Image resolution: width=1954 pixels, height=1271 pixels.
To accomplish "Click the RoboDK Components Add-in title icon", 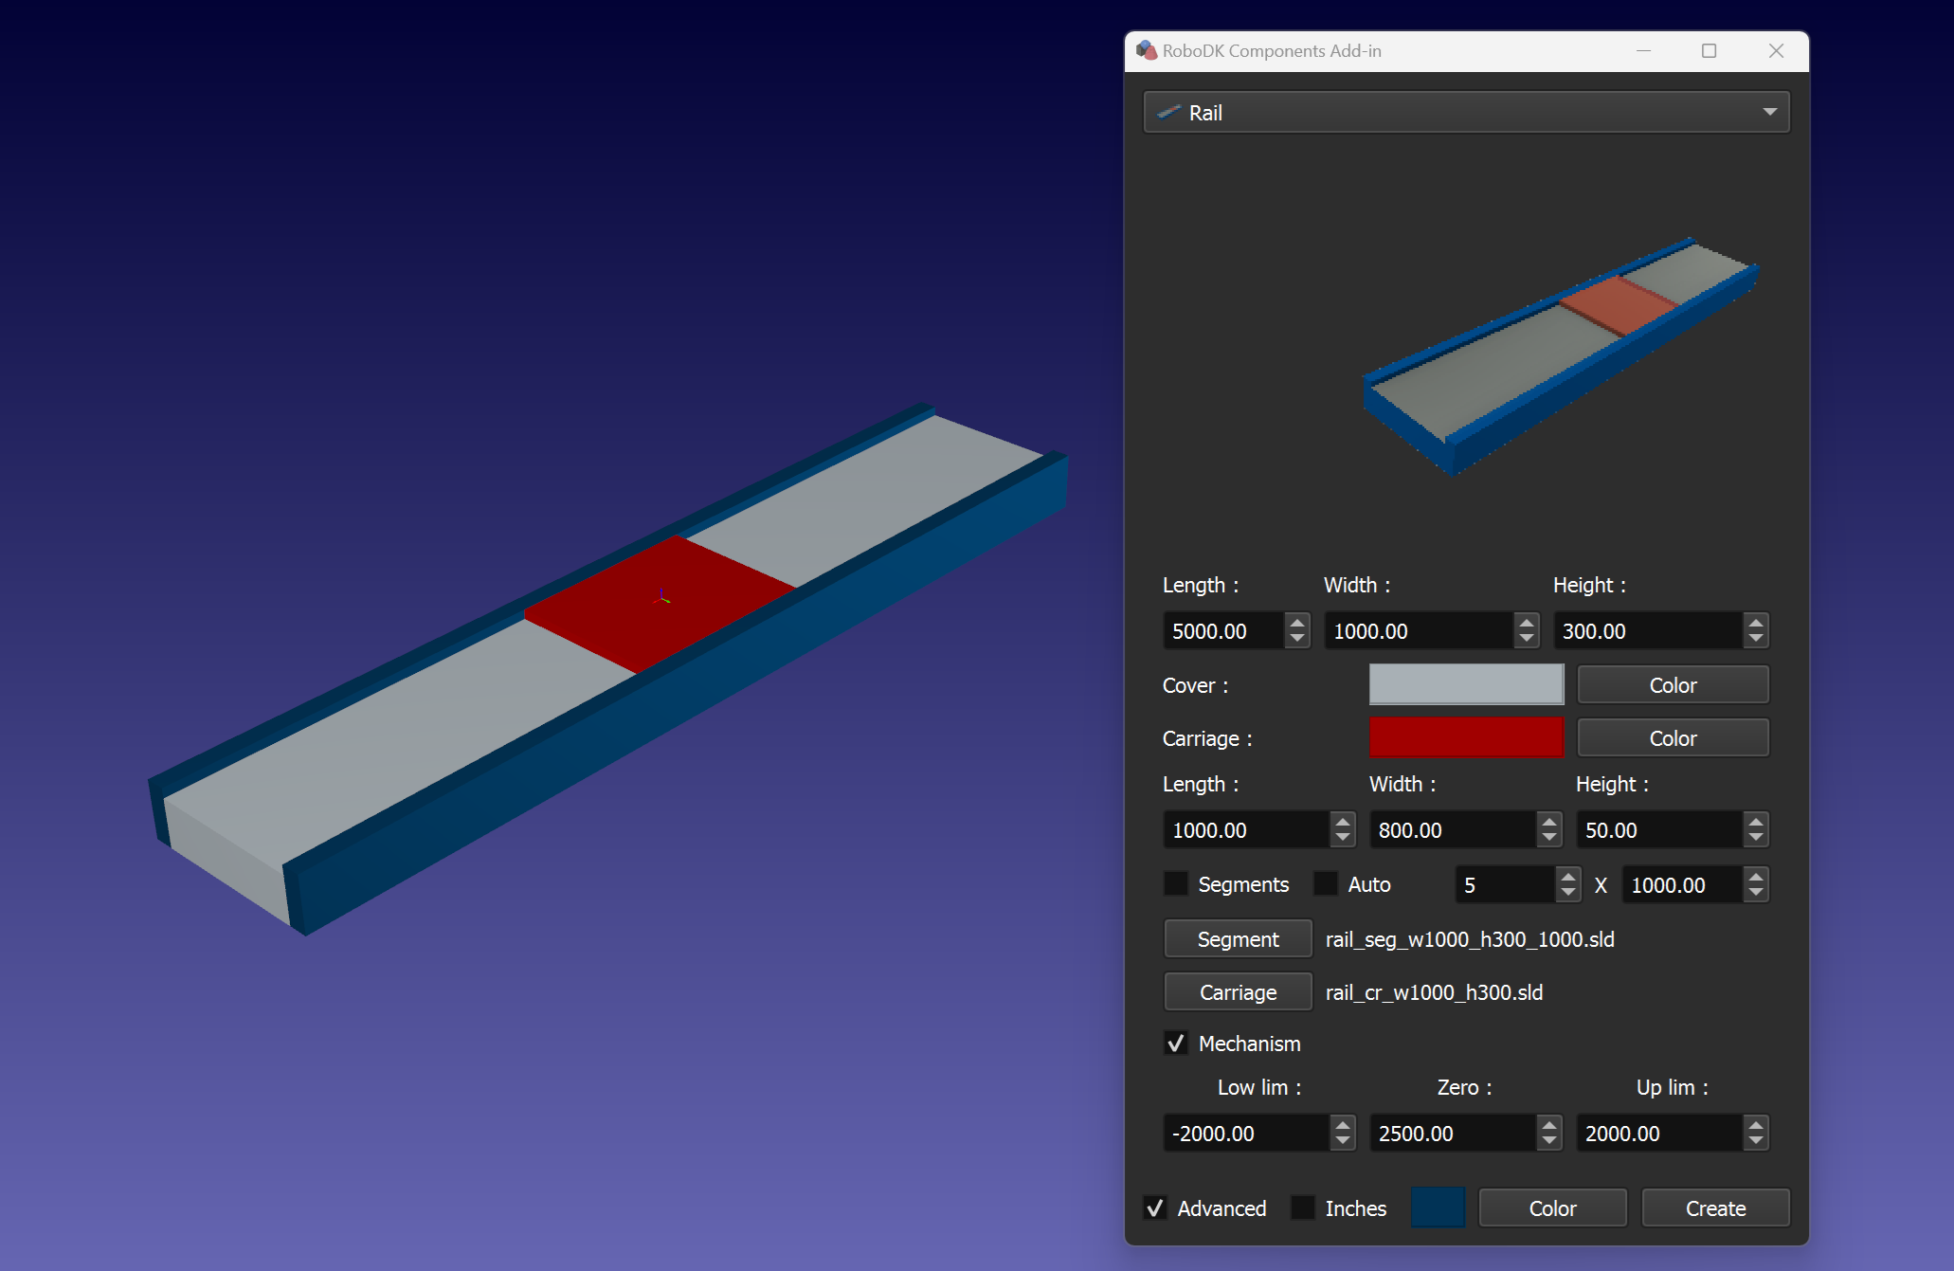I will (x=1147, y=50).
